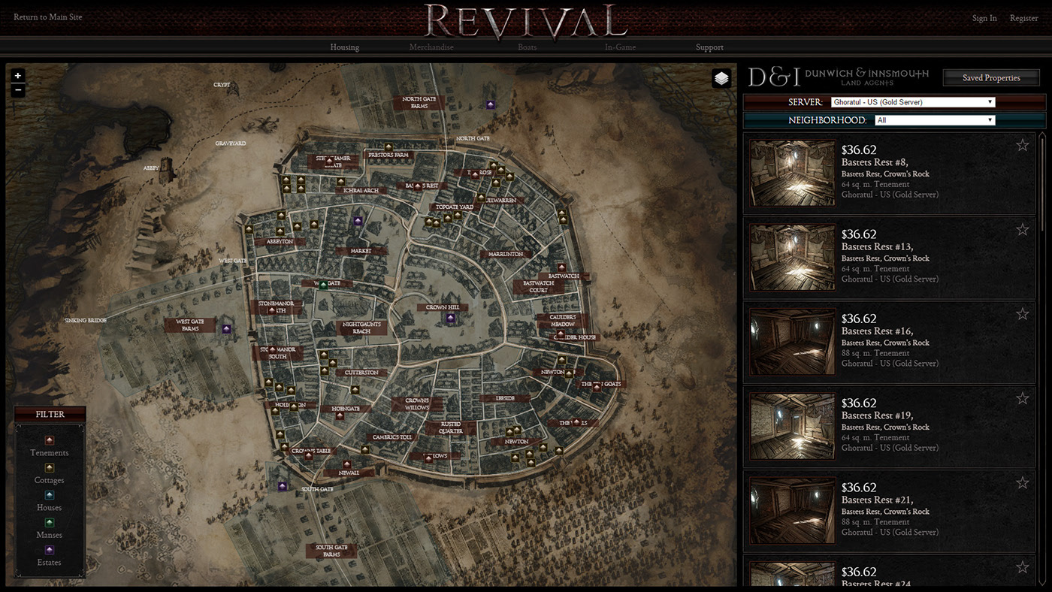Favorite Bastets Rest #16 with star icon
The image size is (1052, 592).
pyautogui.click(x=1023, y=314)
